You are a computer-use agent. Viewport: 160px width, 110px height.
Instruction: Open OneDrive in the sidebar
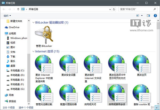(12, 27)
